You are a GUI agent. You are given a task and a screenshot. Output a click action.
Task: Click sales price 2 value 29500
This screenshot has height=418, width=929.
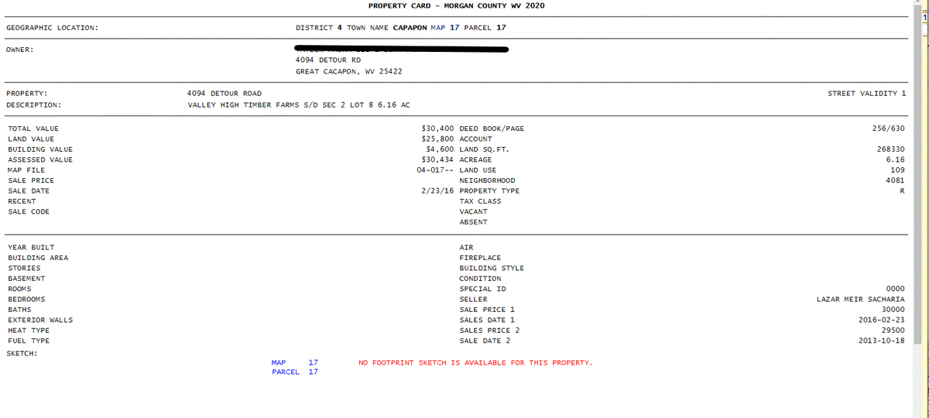[893, 330]
